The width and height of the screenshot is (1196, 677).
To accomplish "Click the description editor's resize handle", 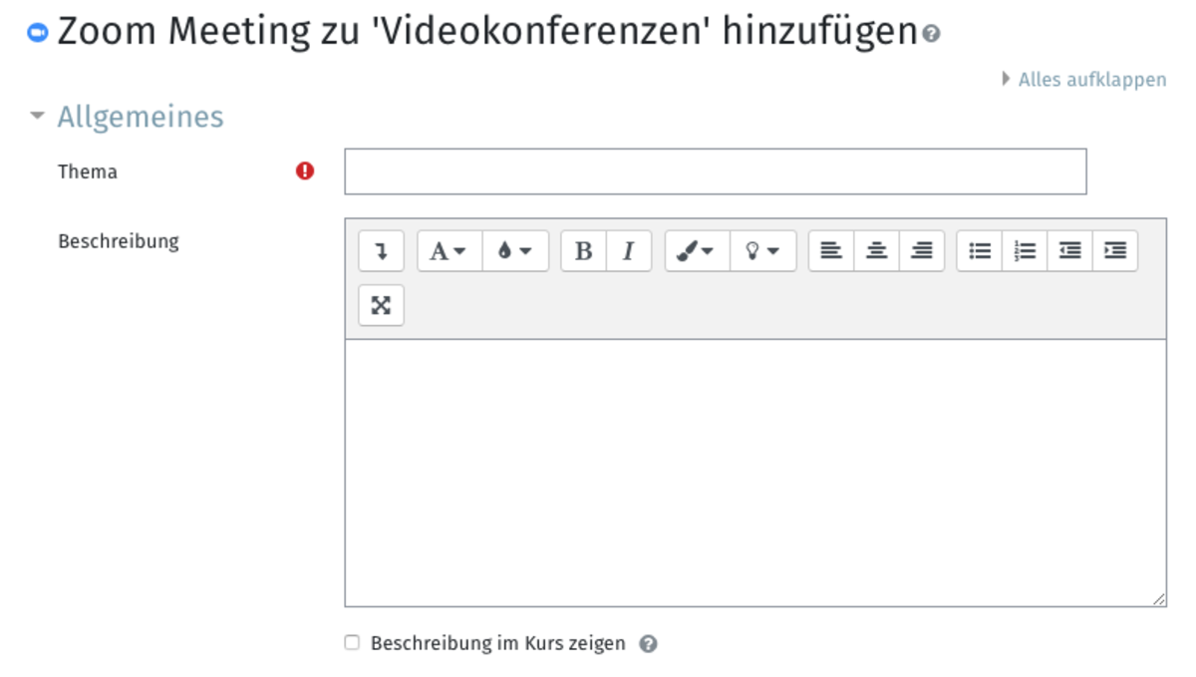I will 1159,599.
